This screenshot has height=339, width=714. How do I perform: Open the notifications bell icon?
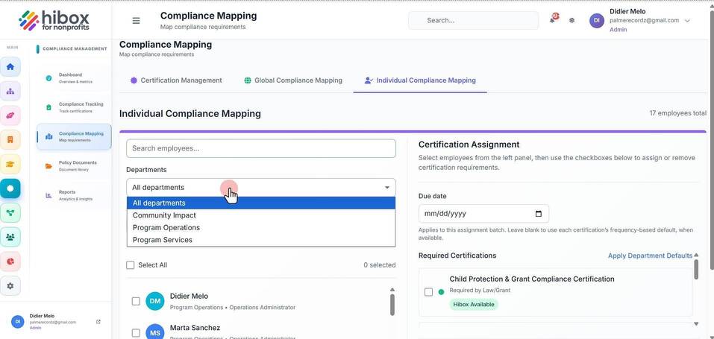[x=553, y=20]
